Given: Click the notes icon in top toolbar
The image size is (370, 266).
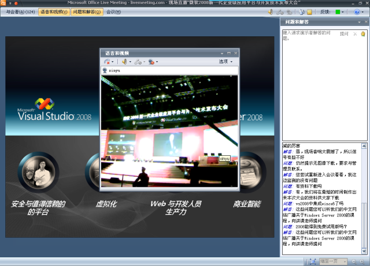Looking at the screenshot, I should (310, 12).
